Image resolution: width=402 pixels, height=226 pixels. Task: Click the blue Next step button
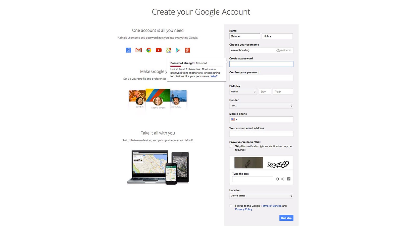[286, 218]
